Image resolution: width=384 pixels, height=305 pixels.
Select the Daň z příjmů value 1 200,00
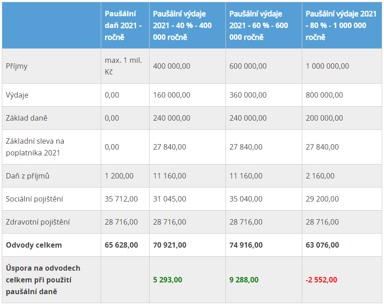pyautogui.click(x=119, y=176)
